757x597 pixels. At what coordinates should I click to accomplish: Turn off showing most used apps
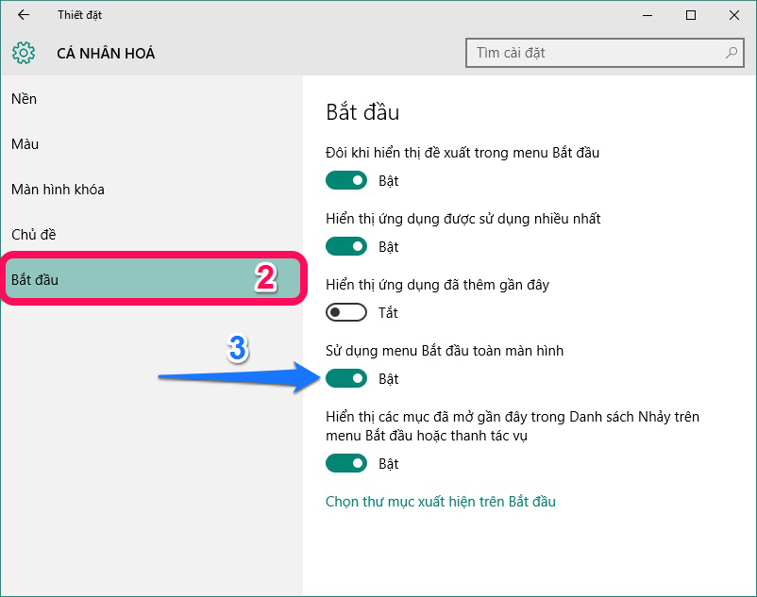click(x=346, y=246)
